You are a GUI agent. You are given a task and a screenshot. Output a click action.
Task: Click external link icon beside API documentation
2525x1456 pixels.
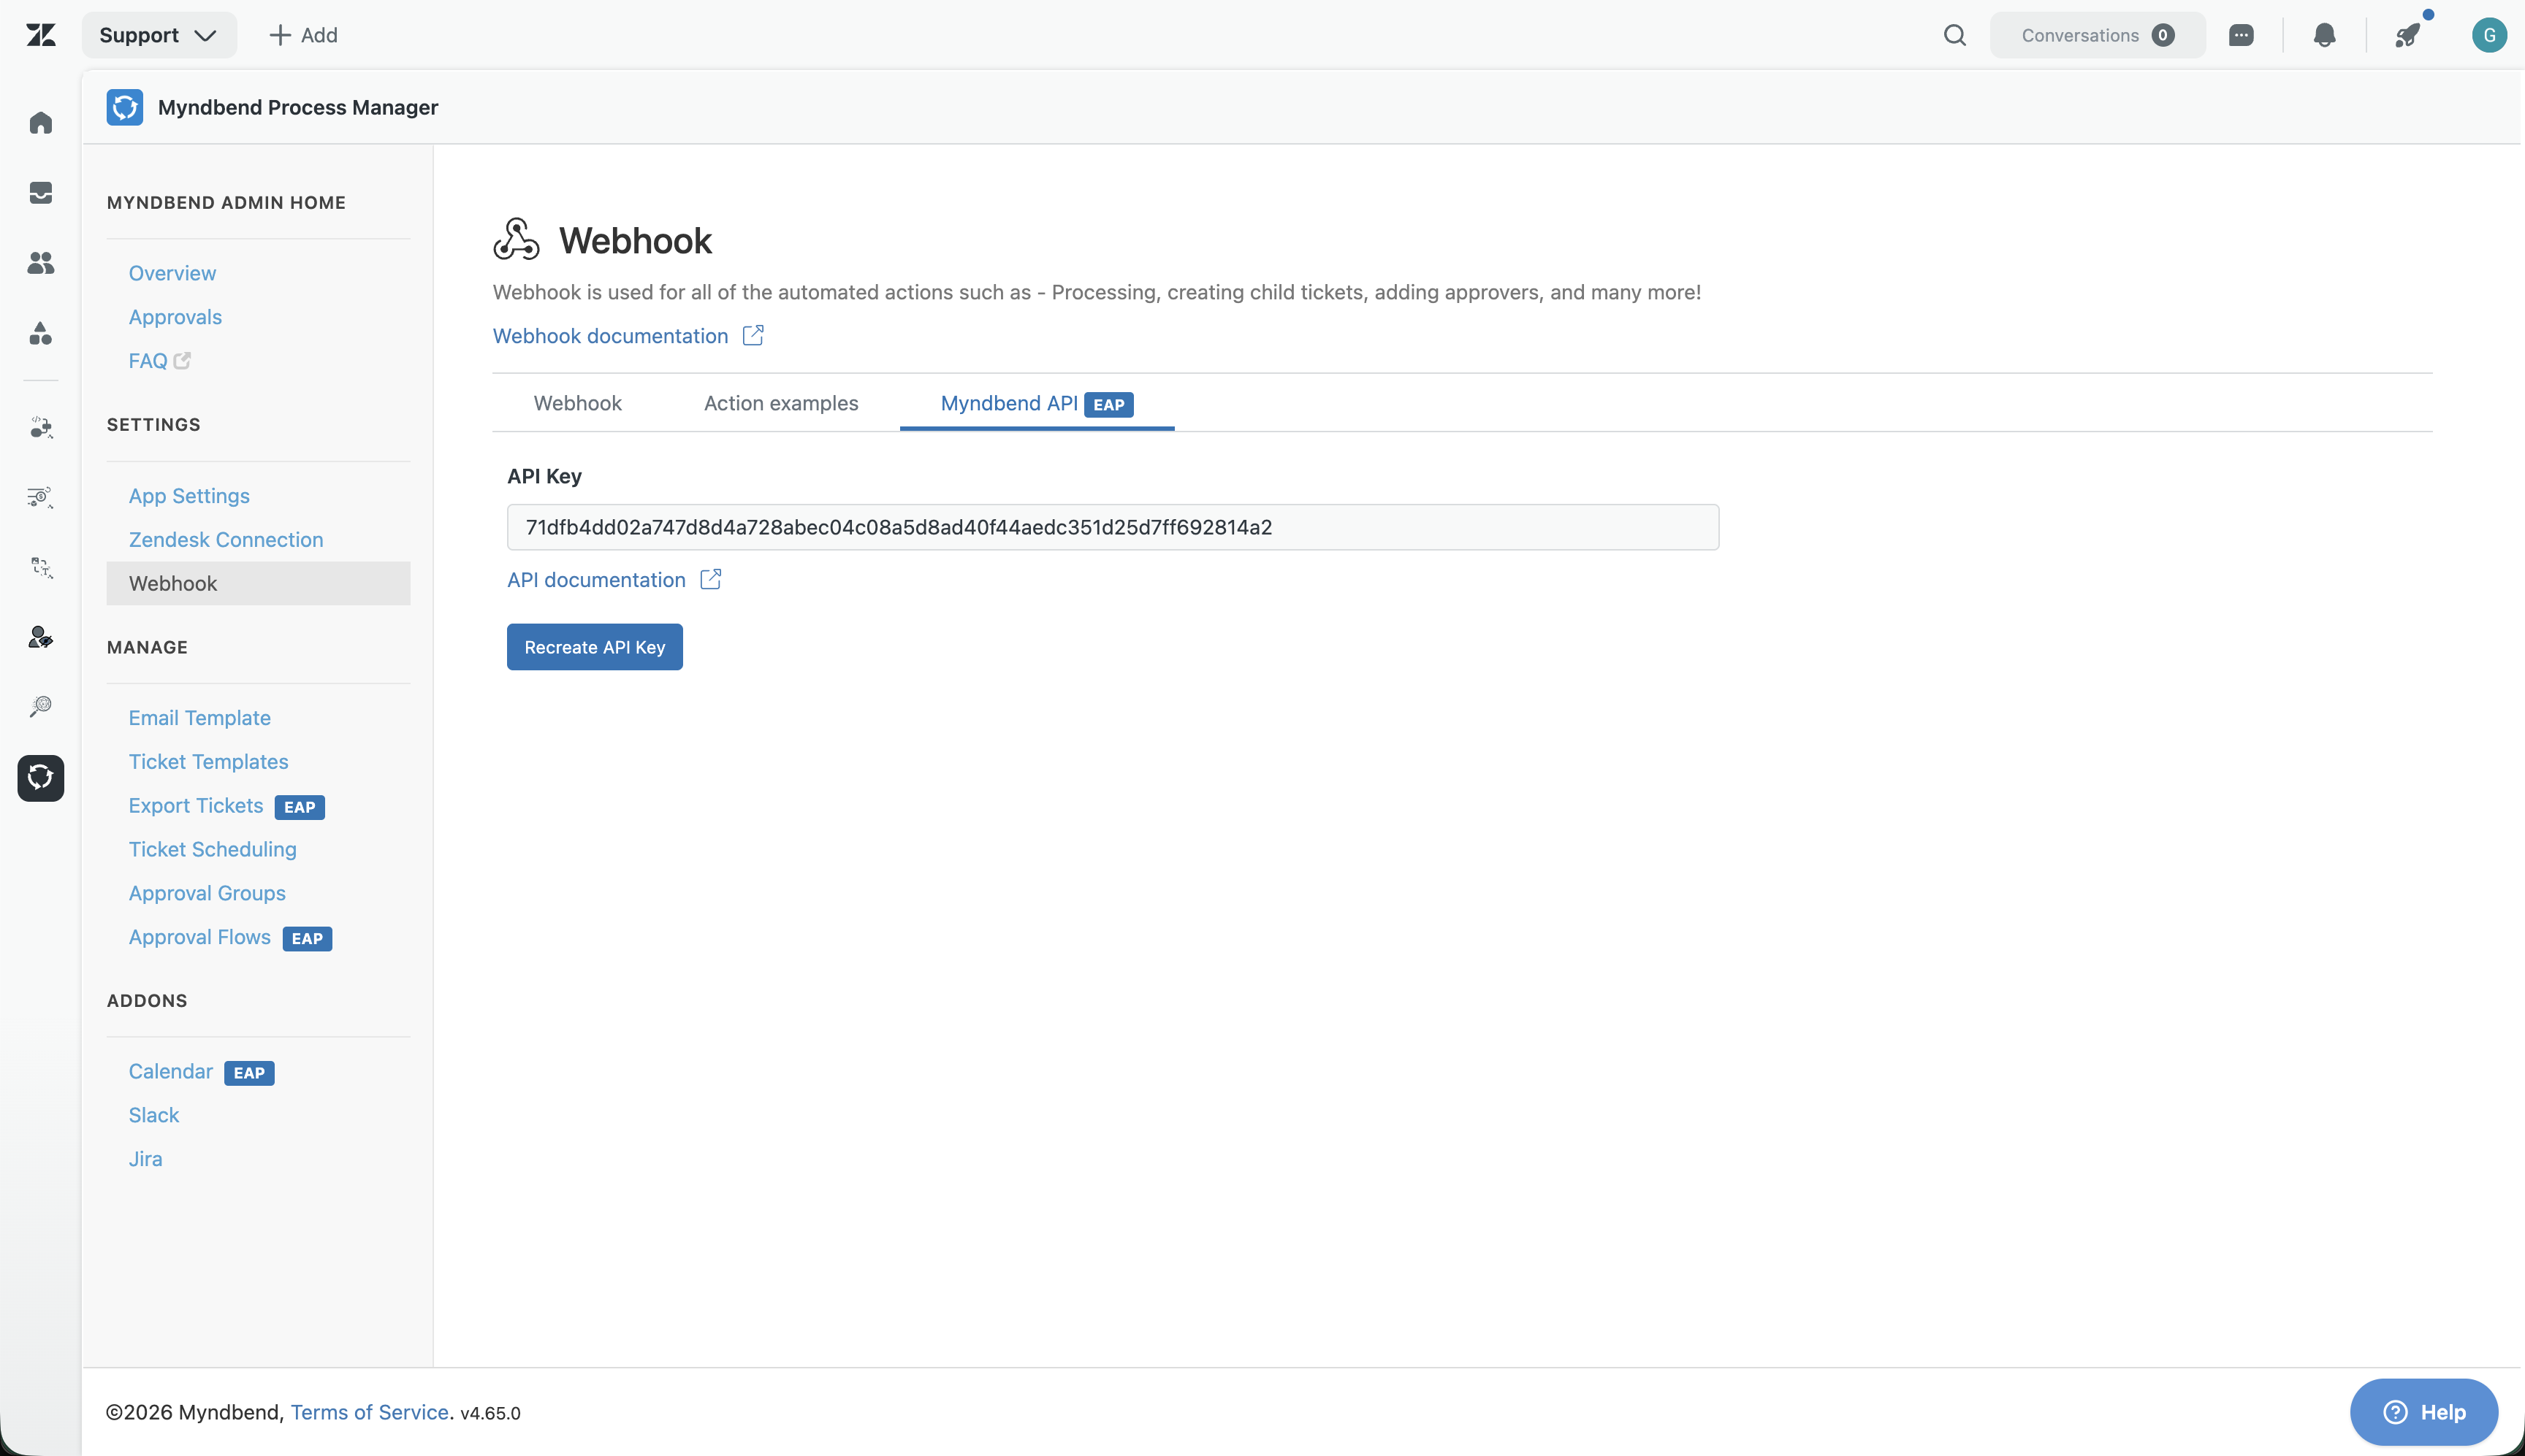(x=710, y=579)
